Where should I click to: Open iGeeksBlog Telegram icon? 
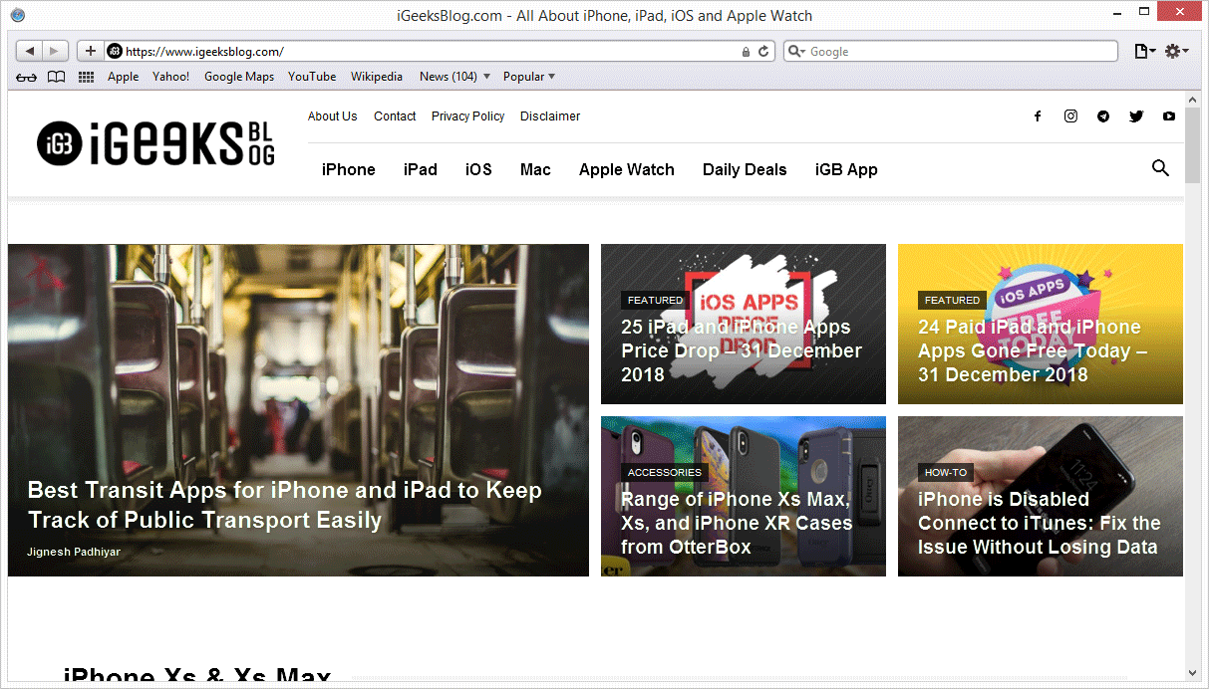click(x=1103, y=116)
